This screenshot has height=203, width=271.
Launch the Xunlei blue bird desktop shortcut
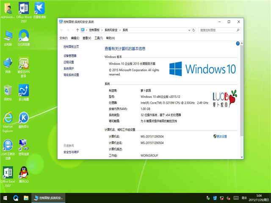(40, 10)
